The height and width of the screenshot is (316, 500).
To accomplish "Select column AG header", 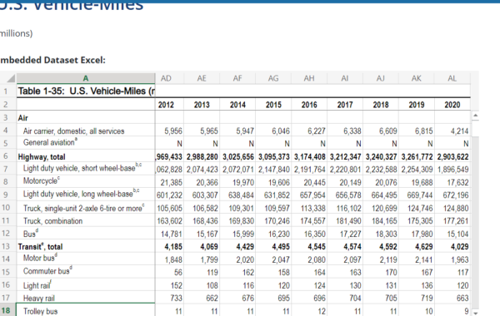I will coord(273,78).
